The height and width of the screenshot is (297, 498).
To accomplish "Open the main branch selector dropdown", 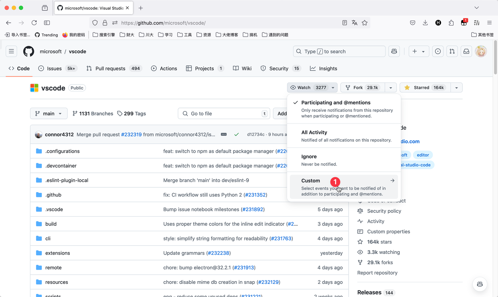I will (x=48, y=113).
